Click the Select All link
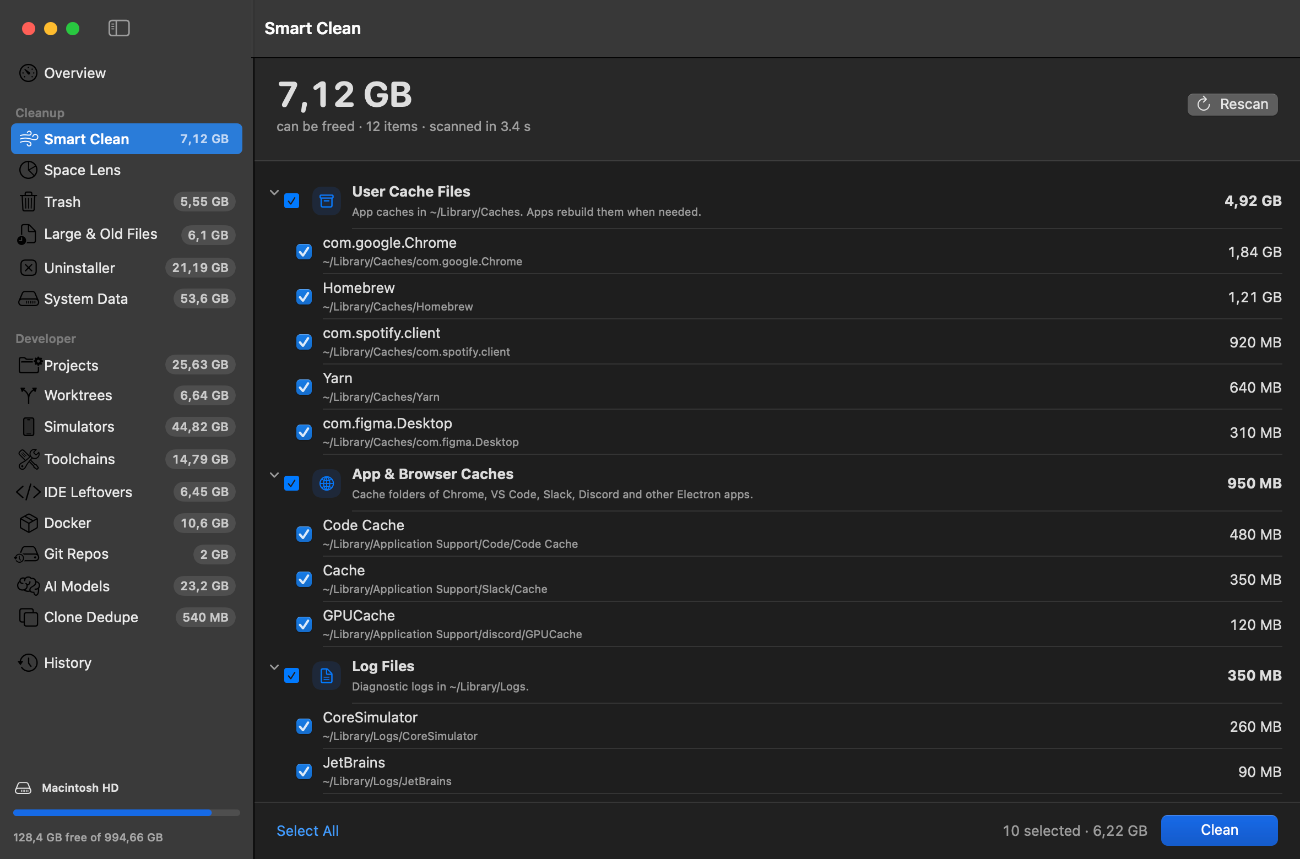 click(307, 830)
